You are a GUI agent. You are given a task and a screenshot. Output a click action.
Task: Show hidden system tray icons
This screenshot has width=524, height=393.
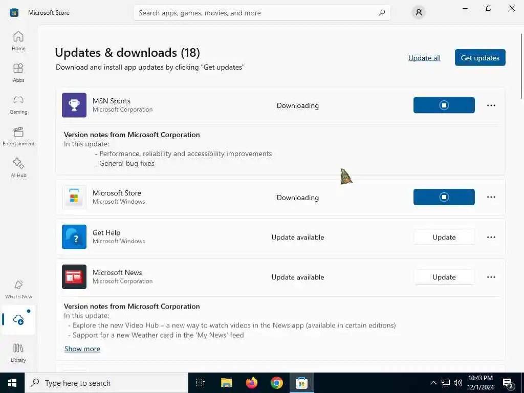(x=433, y=383)
